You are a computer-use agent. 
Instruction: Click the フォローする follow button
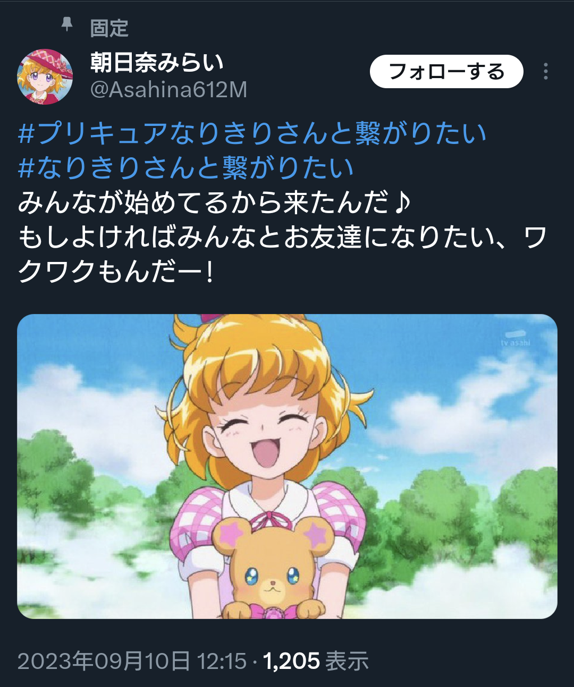(x=446, y=72)
